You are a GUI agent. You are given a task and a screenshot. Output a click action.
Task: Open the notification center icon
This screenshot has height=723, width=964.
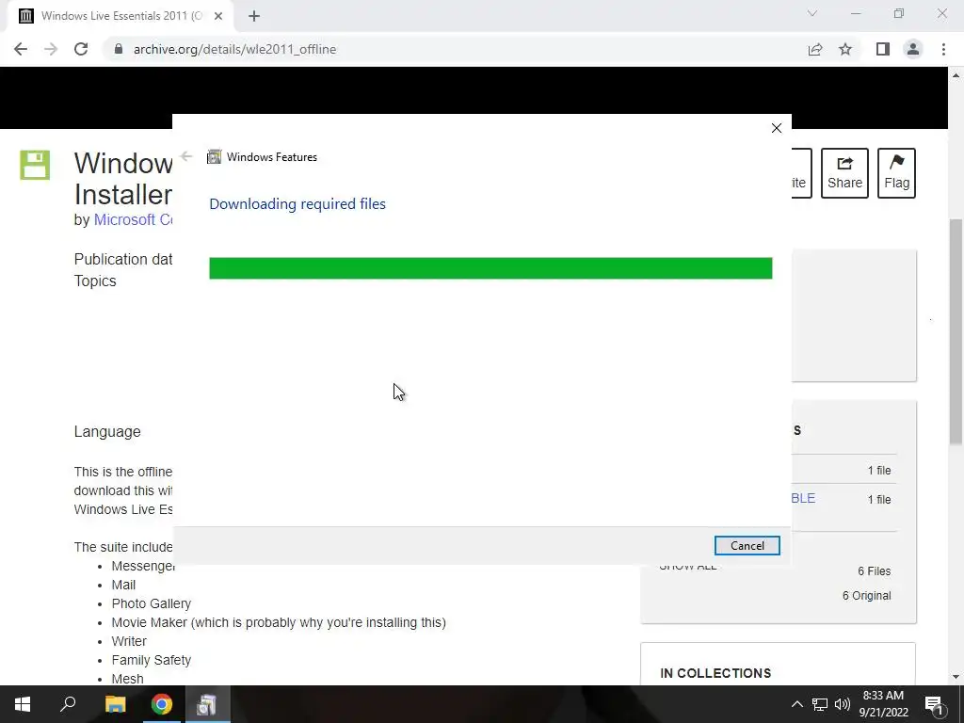click(933, 704)
